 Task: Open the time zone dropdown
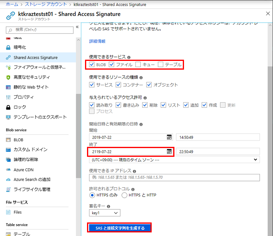[x=174, y=160]
